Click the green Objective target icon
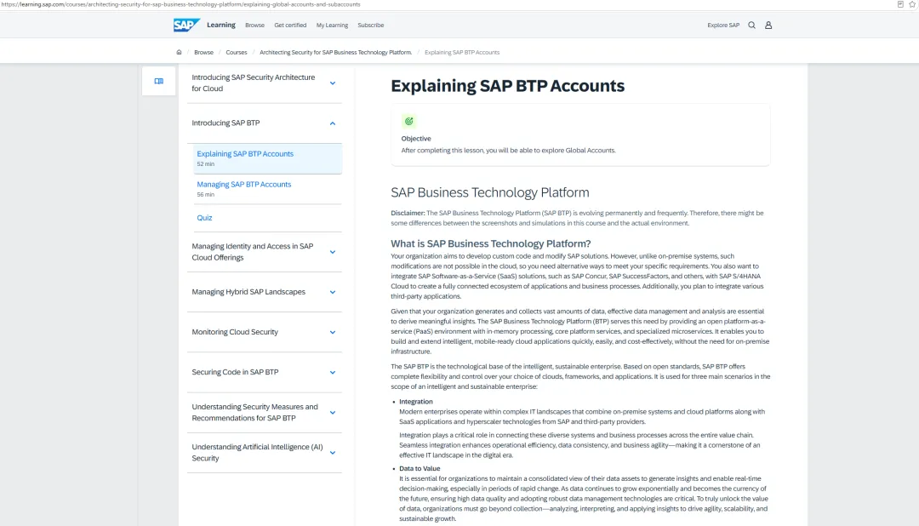This screenshot has width=919, height=526. pos(408,122)
